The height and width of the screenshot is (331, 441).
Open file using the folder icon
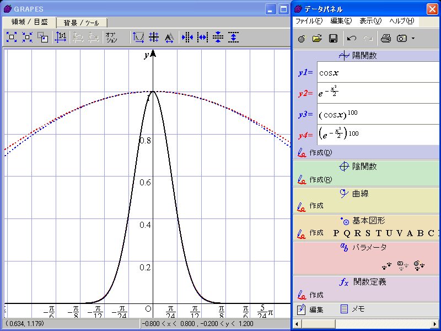click(317, 39)
